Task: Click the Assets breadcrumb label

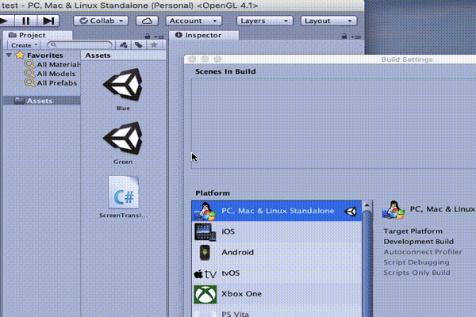Action: pos(98,55)
